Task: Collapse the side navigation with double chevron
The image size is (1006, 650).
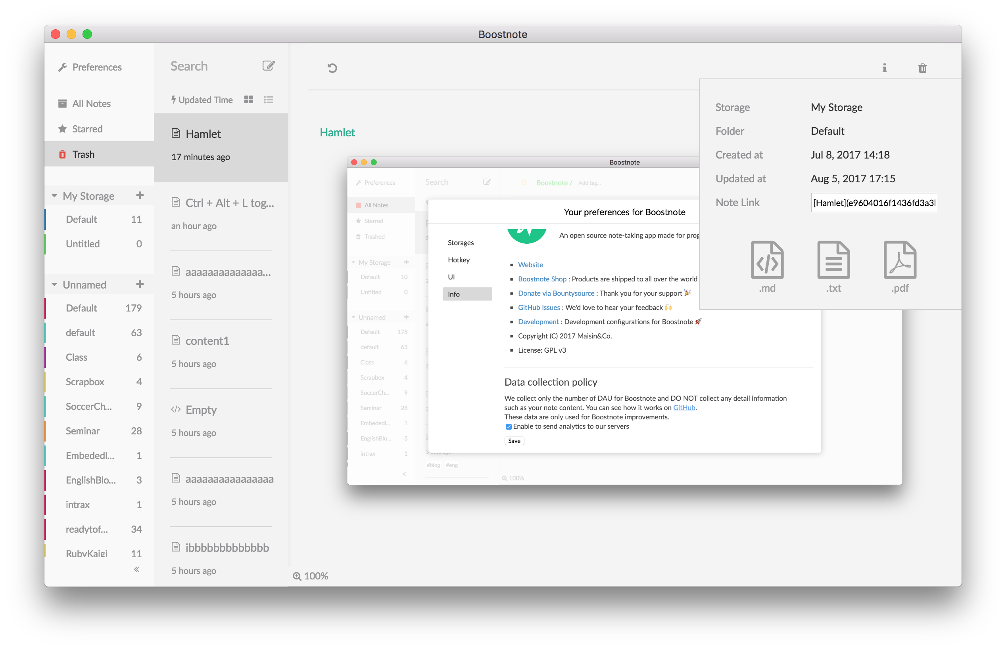Action: pos(136,569)
